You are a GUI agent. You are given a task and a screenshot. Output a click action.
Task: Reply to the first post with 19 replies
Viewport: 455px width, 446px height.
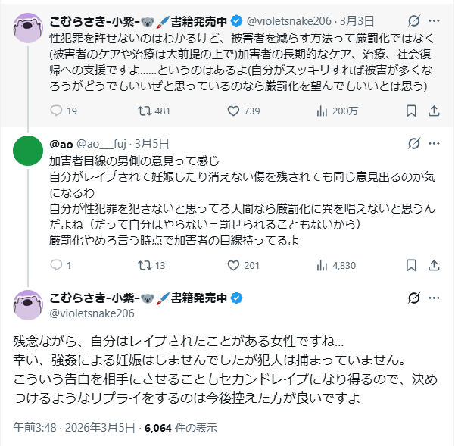pos(56,111)
